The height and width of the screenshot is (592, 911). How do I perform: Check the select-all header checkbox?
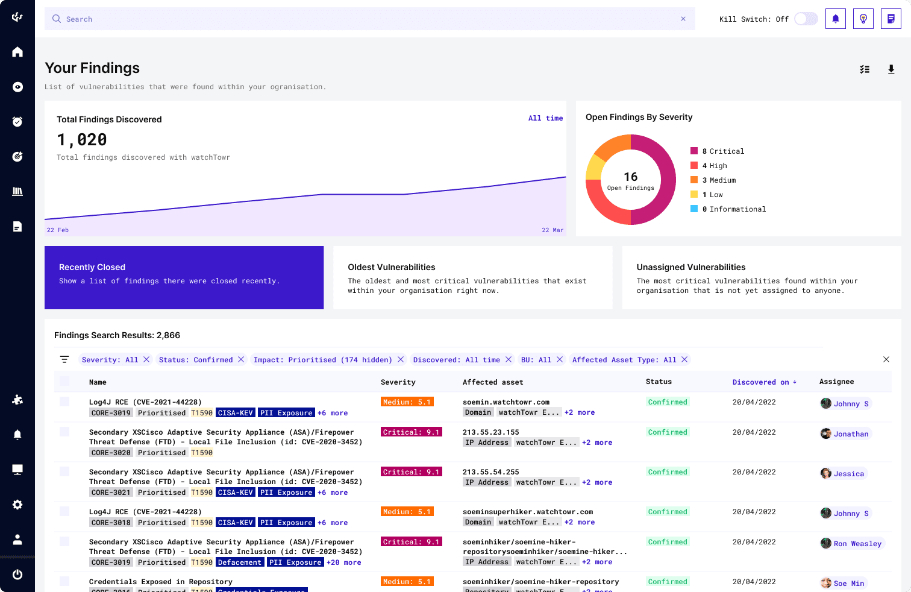point(64,381)
